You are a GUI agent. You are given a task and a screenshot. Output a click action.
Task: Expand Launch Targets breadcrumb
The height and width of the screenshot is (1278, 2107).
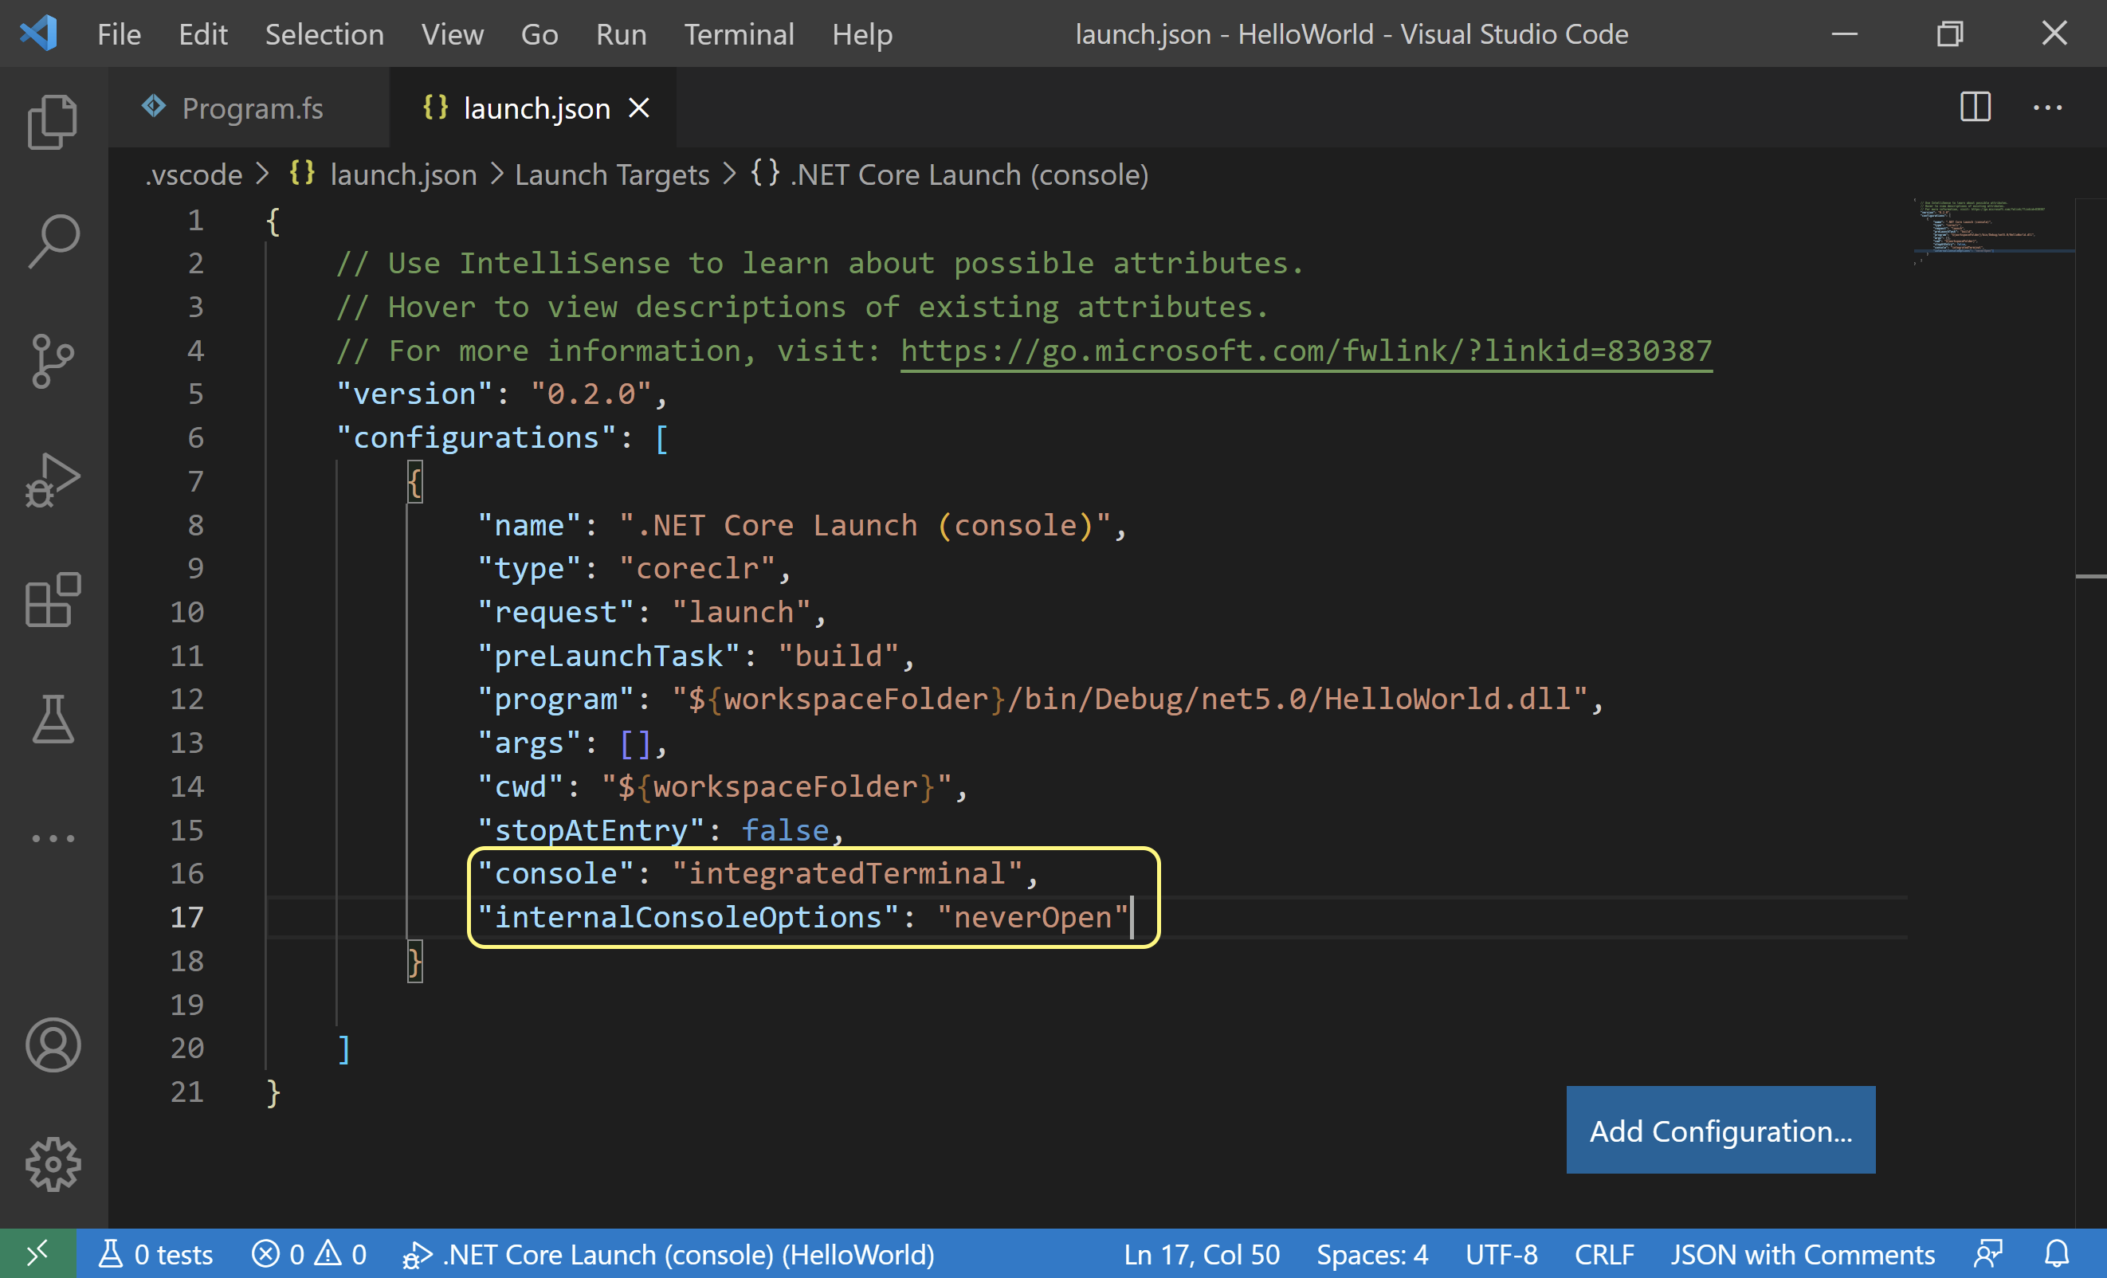[x=611, y=174]
